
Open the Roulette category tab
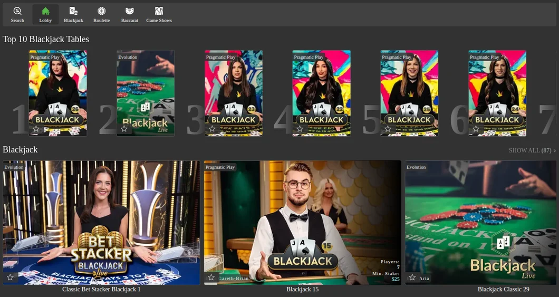coord(102,15)
